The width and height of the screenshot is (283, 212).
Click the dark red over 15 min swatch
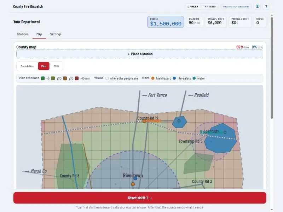[77, 78]
